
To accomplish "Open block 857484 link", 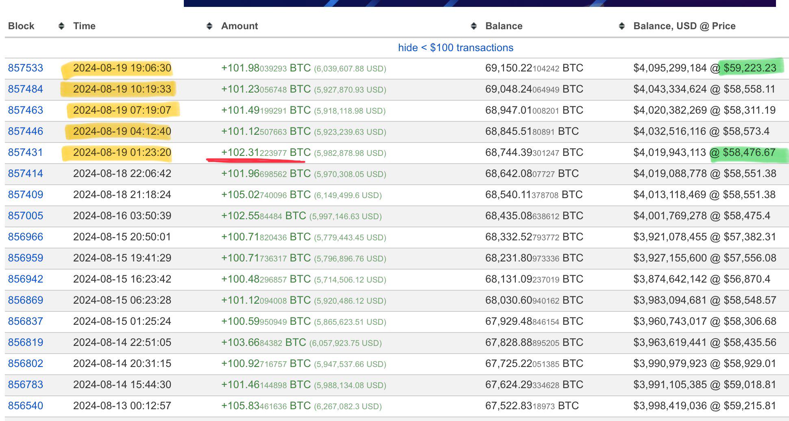I will pos(26,89).
